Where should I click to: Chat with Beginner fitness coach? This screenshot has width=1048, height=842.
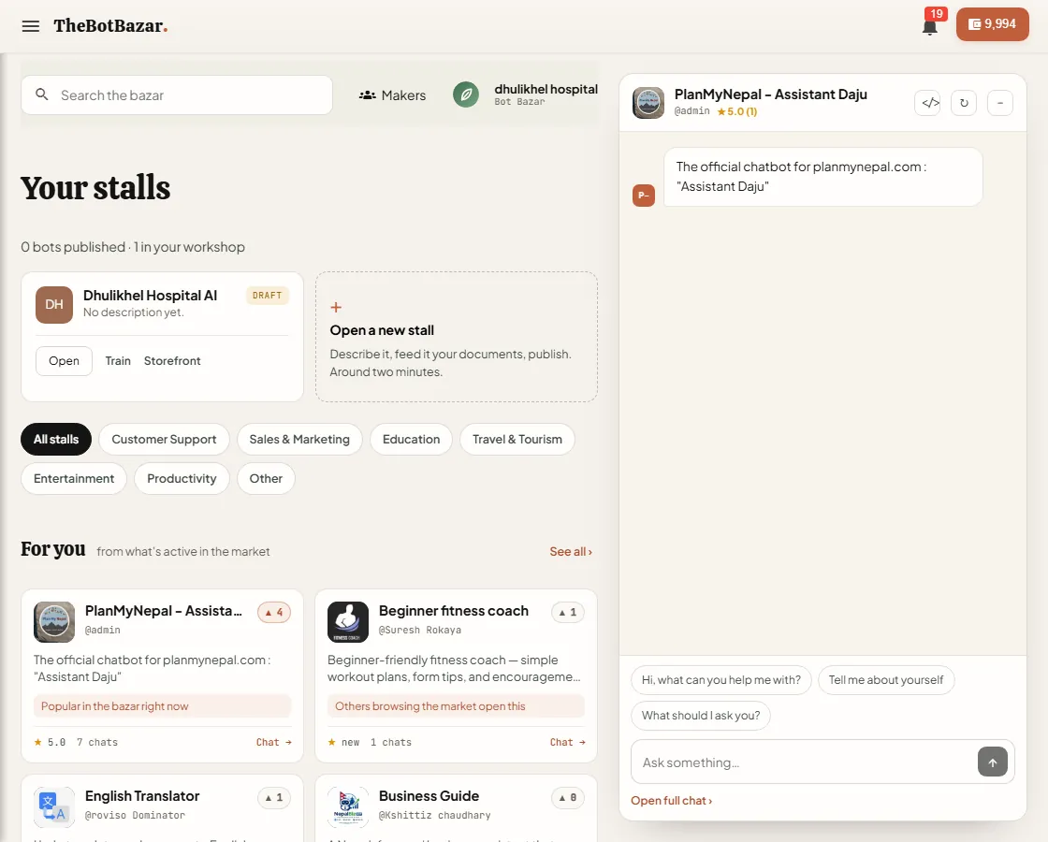pyautogui.click(x=567, y=743)
